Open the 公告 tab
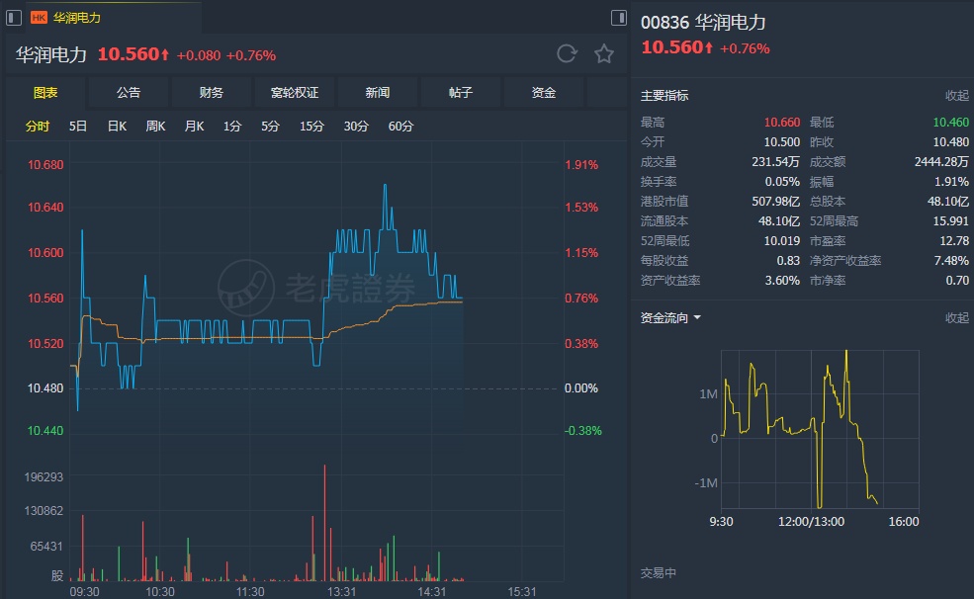This screenshot has width=974, height=599. point(129,93)
